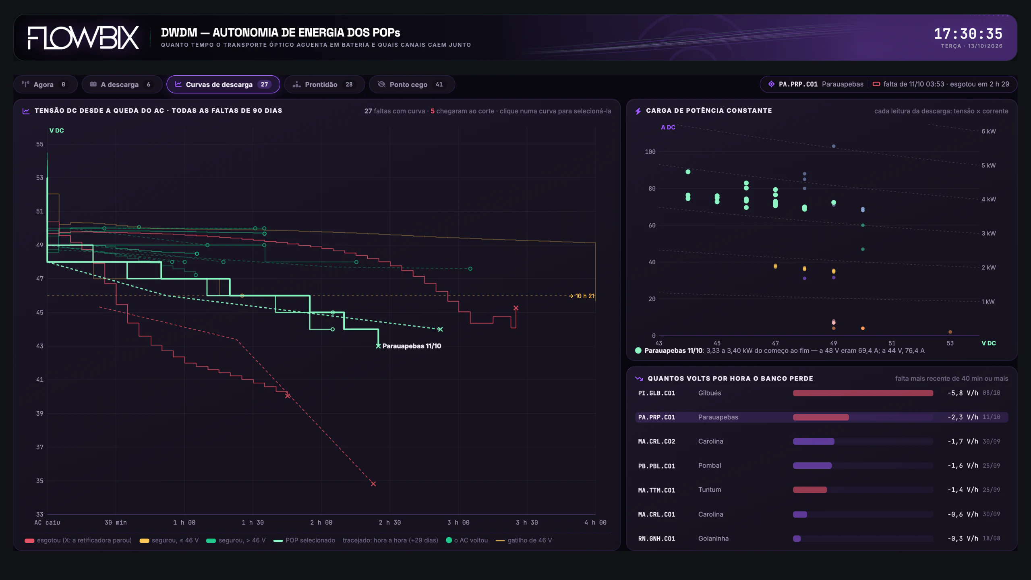Image resolution: width=1031 pixels, height=580 pixels.
Task: Click the green 'segurou, > 46 V' legend swatch
Action: (x=211, y=541)
